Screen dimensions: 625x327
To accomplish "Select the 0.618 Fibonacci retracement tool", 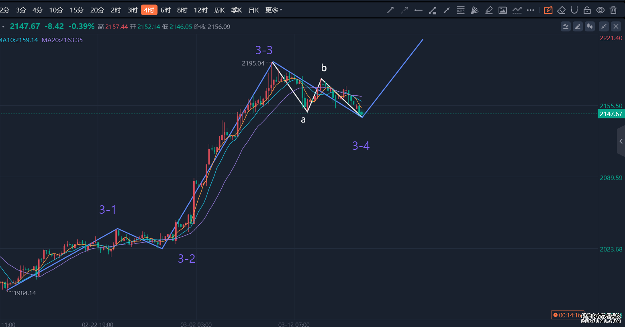I will click(x=460, y=10).
